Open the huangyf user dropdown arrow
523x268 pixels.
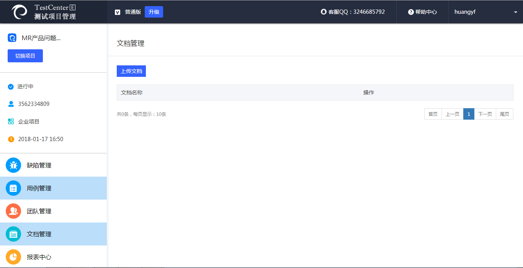(x=515, y=12)
